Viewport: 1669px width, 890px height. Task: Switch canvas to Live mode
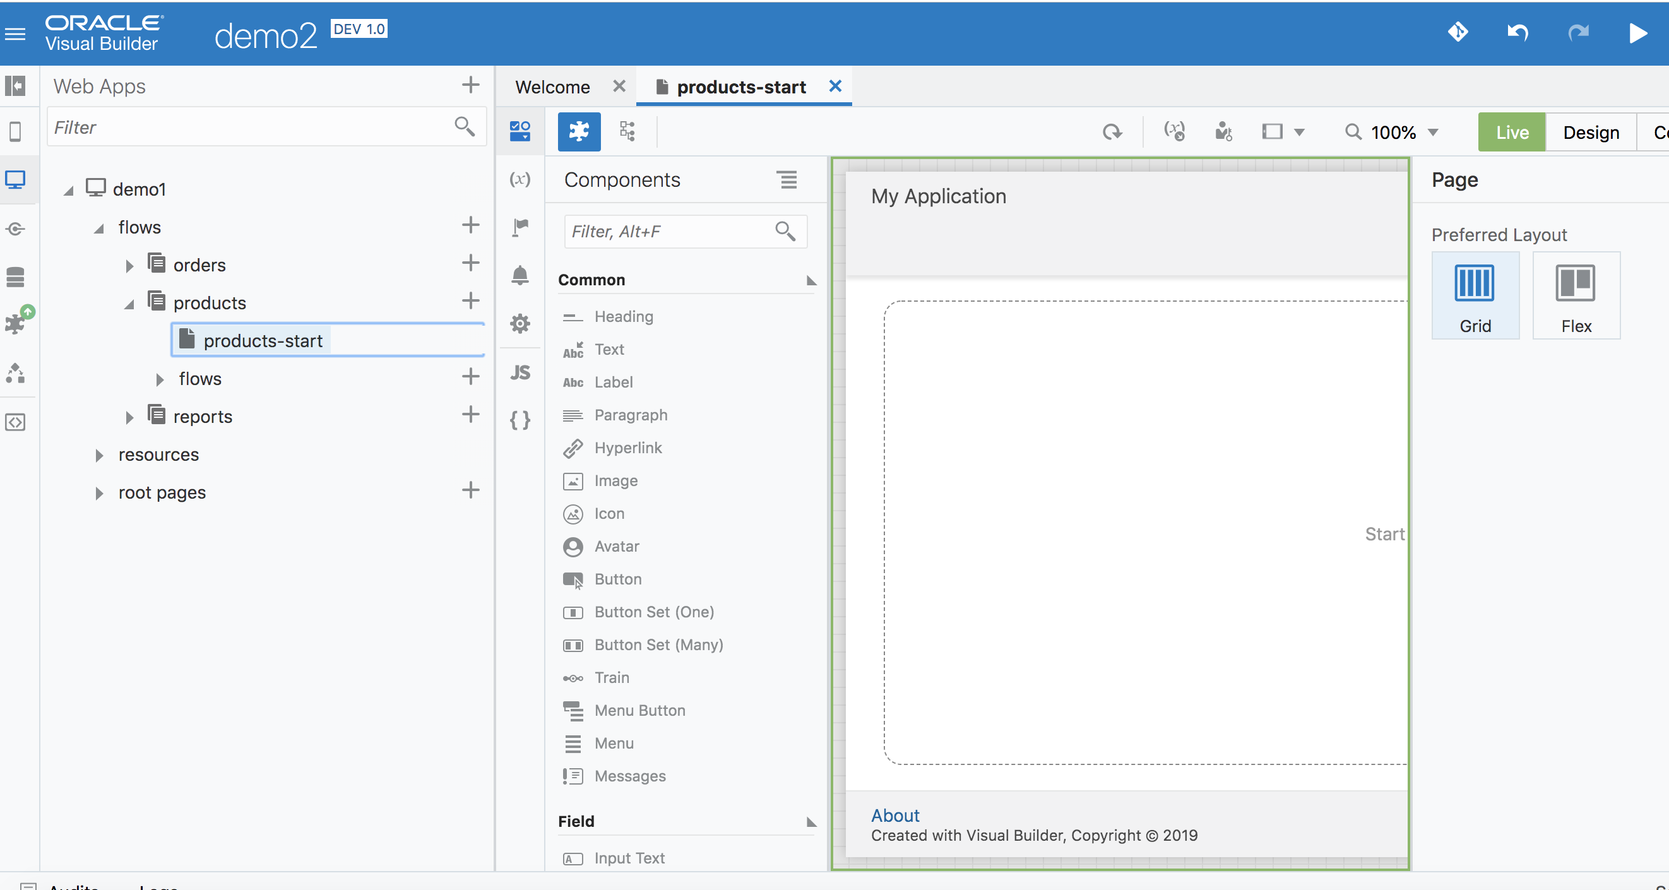pyautogui.click(x=1512, y=132)
